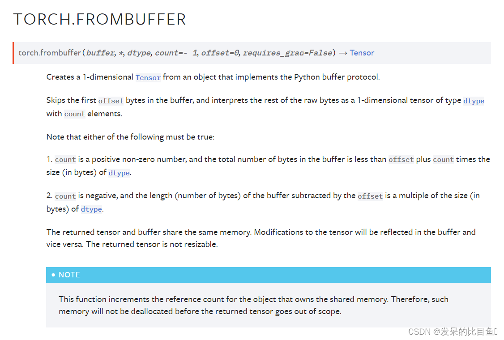Click the count code starting condition 1
Viewport: 504px width, 340px height.
point(65,159)
